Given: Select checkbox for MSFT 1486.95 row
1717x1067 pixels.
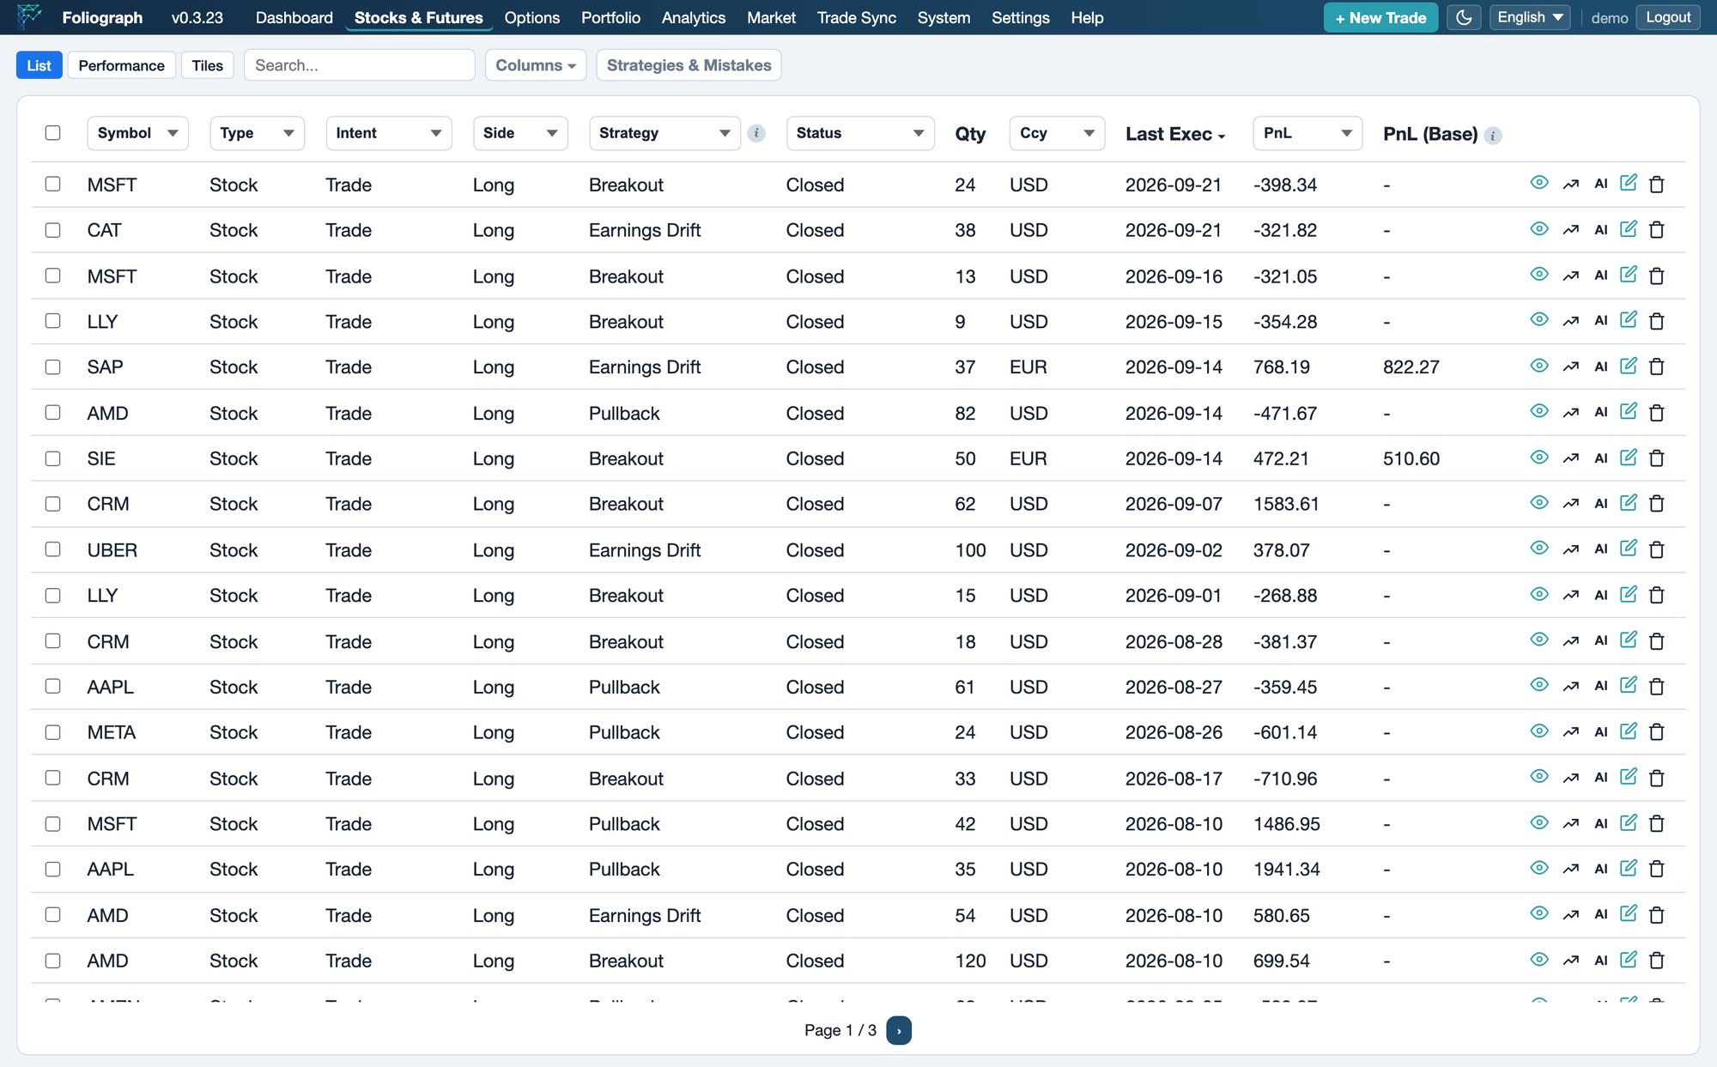Looking at the screenshot, I should (53, 823).
